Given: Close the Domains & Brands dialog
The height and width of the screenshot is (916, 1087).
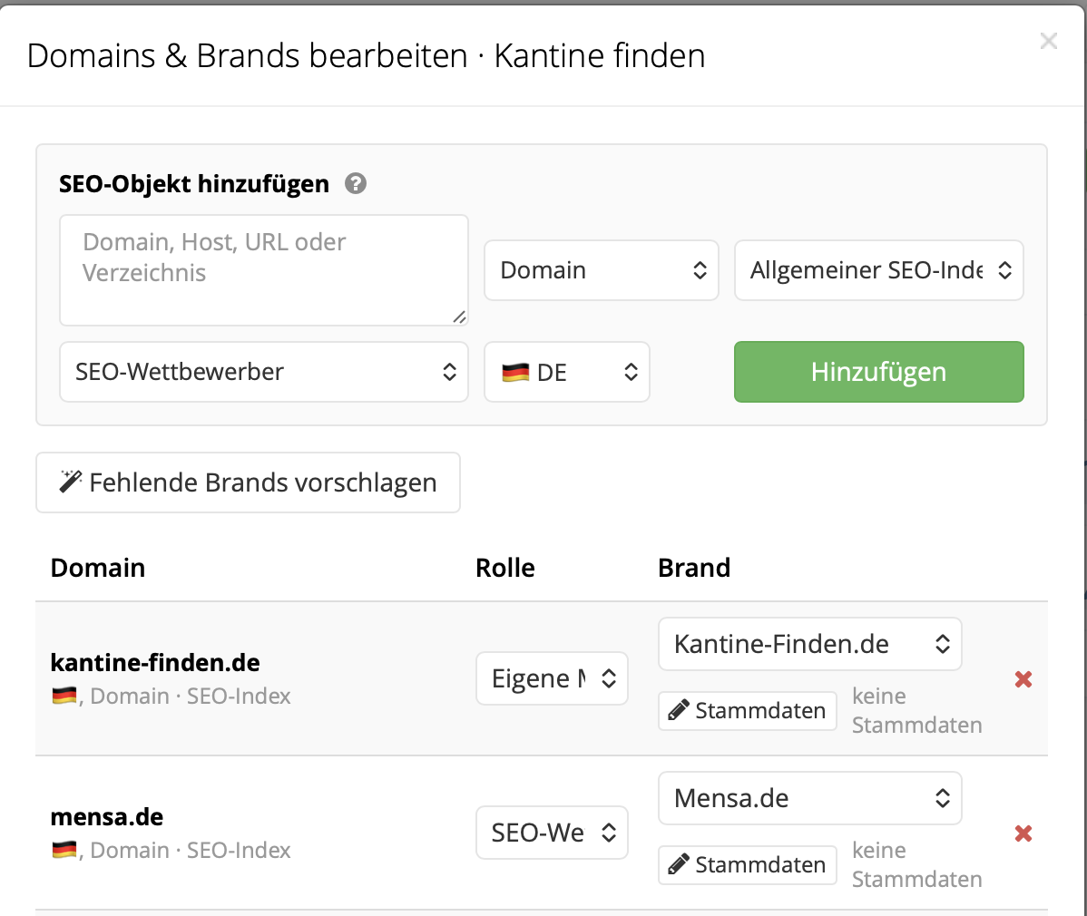Looking at the screenshot, I should pos(1048,41).
